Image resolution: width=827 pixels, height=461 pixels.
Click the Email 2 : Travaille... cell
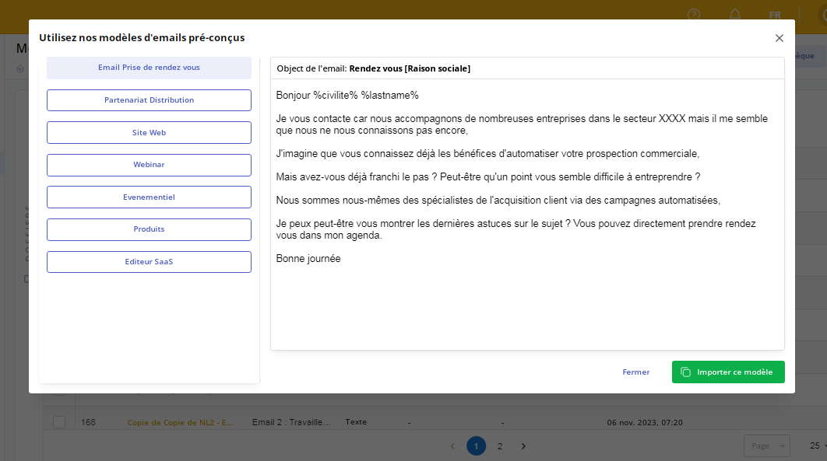pyautogui.click(x=291, y=422)
